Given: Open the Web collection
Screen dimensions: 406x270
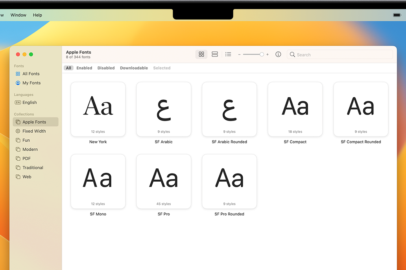Looking at the screenshot, I should click(35, 177).
